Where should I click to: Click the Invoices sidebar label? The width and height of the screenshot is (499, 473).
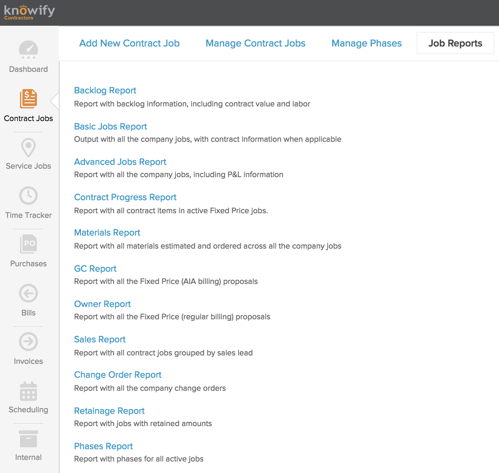click(x=28, y=361)
